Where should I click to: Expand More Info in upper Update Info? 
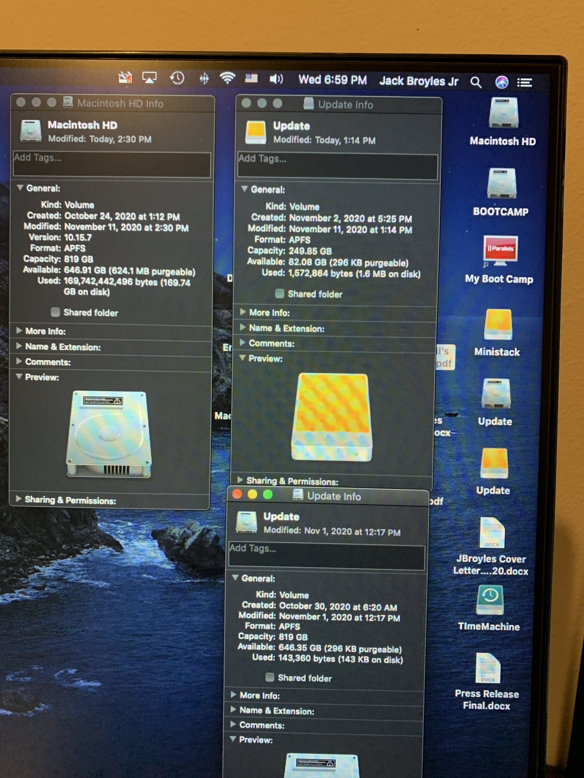tap(243, 312)
